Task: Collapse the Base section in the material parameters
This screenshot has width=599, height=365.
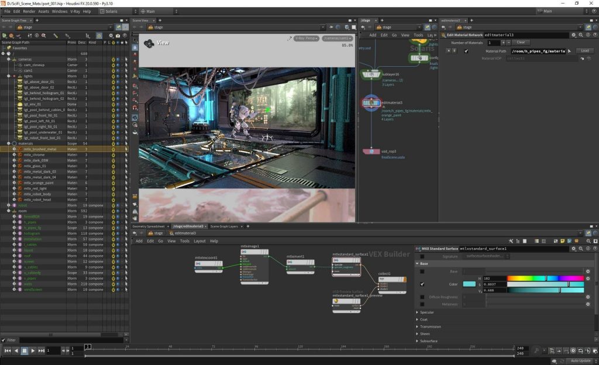Action: (x=417, y=264)
